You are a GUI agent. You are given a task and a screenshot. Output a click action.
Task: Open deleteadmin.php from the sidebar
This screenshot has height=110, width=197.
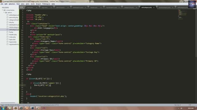point(14,25)
